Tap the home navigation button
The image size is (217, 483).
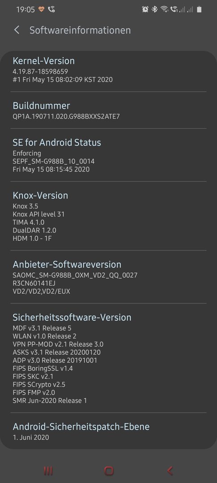click(108, 470)
